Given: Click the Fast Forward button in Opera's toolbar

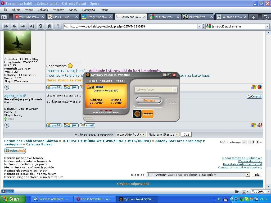Looking at the screenshot, I should [x=32, y=26].
